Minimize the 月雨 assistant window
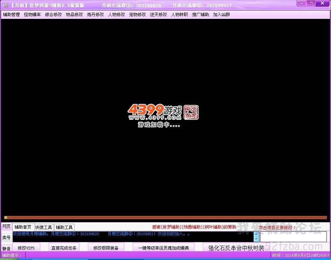The height and width of the screenshot is (260, 331). 302,3
